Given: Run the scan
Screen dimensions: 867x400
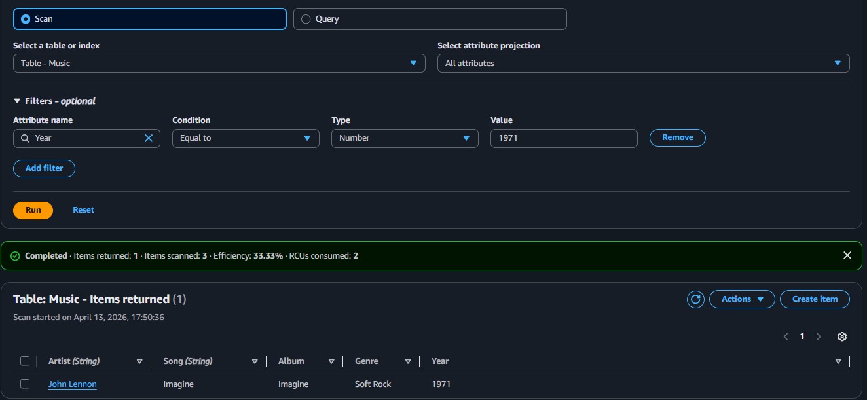Looking at the screenshot, I should tap(33, 210).
